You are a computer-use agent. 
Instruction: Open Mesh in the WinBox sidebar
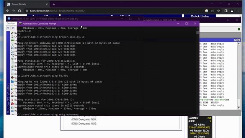[x=14, y=55]
